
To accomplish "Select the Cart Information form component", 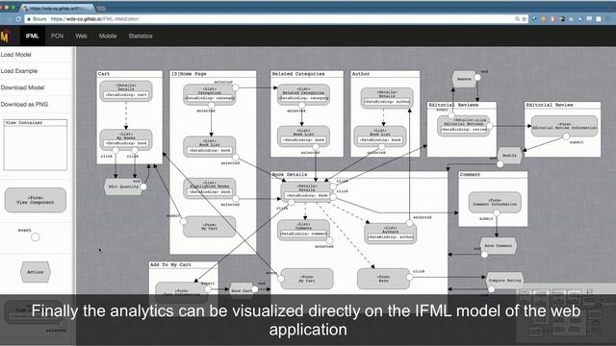I will (182, 292).
